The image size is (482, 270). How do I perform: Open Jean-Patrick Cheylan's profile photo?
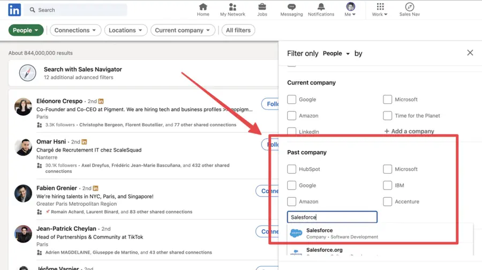pyautogui.click(x=23, y=234)
